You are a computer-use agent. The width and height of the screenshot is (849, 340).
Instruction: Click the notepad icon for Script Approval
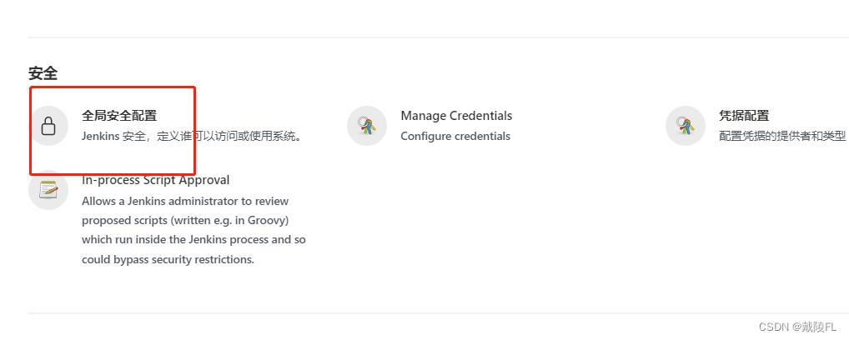click(x=48, y=190)
